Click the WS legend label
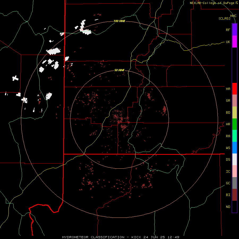The image size is (239, 239). click(228, 148)
